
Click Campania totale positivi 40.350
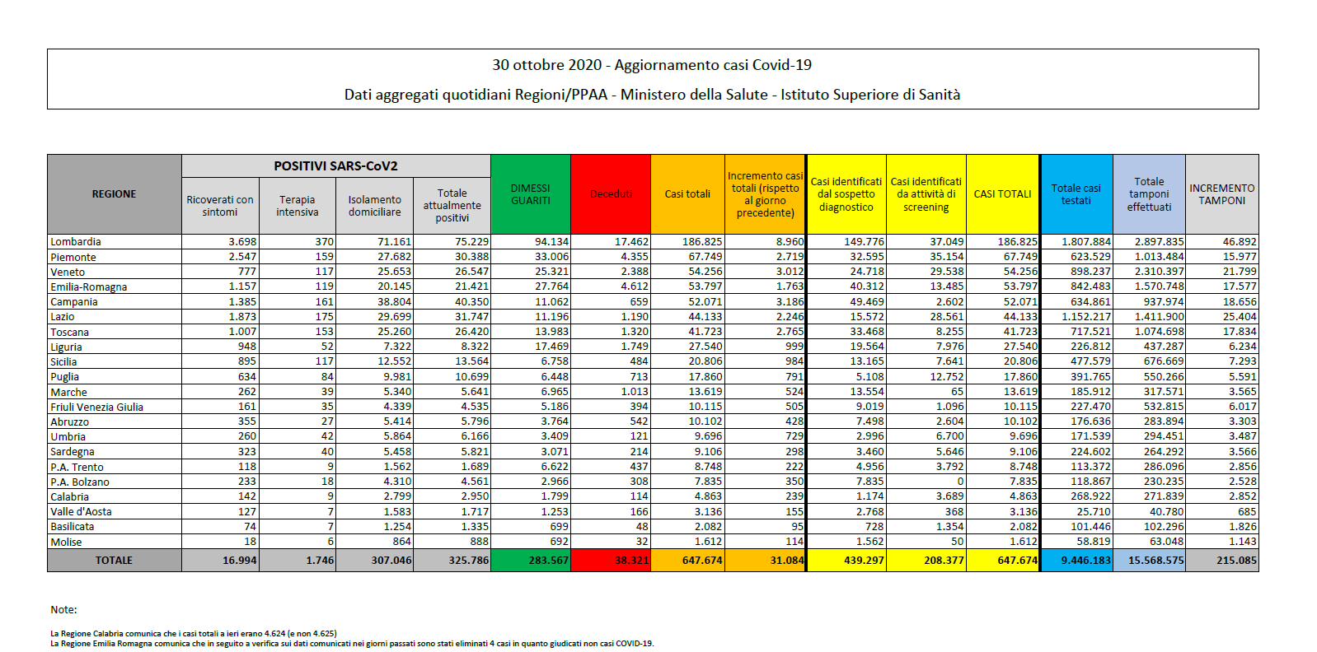(x=471, y=302)
